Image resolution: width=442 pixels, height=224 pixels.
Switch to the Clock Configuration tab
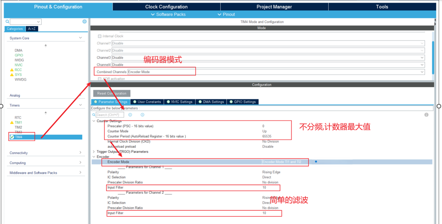click(166, 7)
